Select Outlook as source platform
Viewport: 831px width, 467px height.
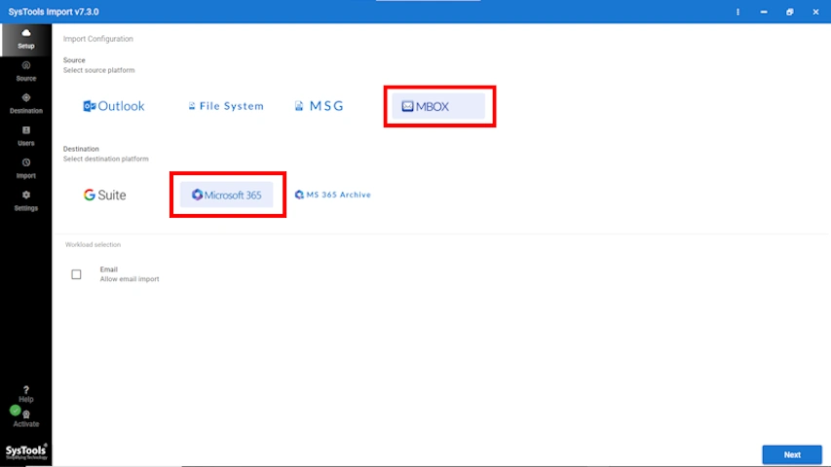pos(113,106)
